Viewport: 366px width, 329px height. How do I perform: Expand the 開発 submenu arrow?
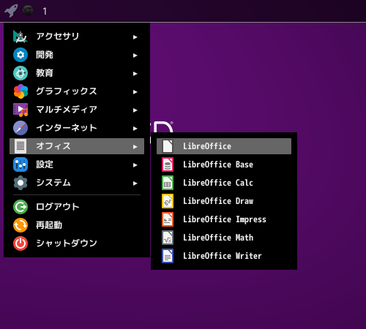[x=135, y=56]
